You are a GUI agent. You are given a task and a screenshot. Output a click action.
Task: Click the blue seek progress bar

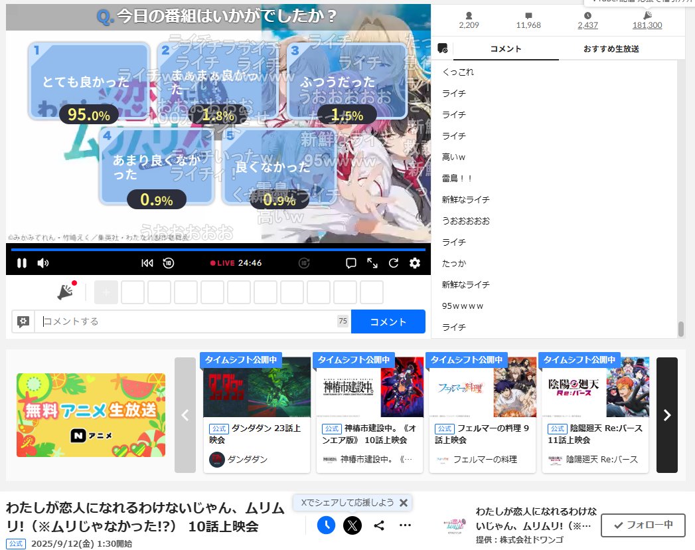(x=218, y=250)
